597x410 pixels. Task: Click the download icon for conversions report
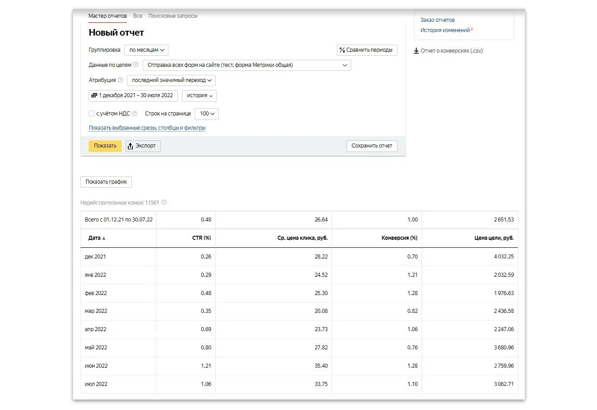click(416, 51)
